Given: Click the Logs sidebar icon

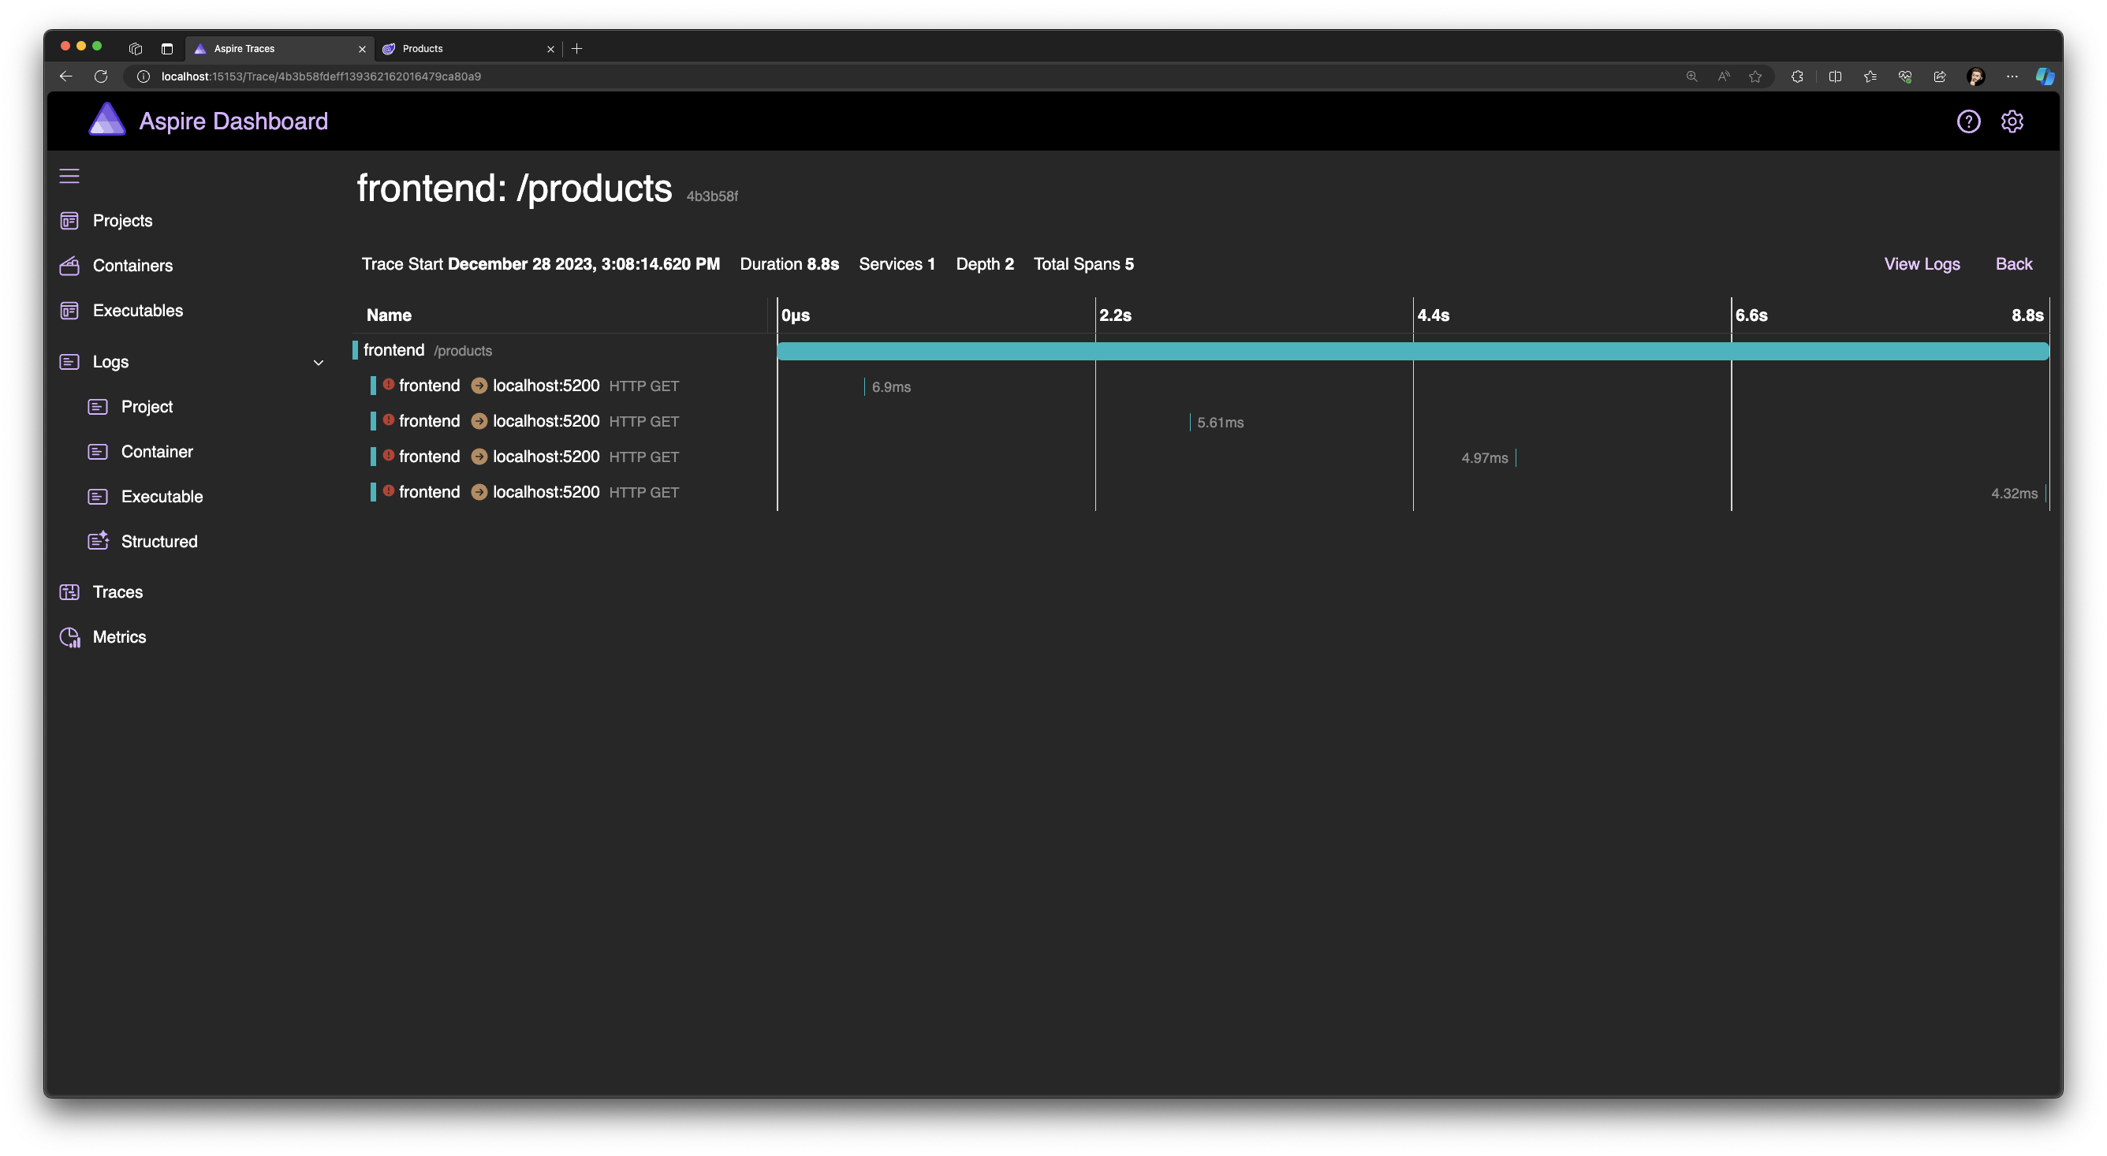Looking at the screenshot, I should point(69,362).
